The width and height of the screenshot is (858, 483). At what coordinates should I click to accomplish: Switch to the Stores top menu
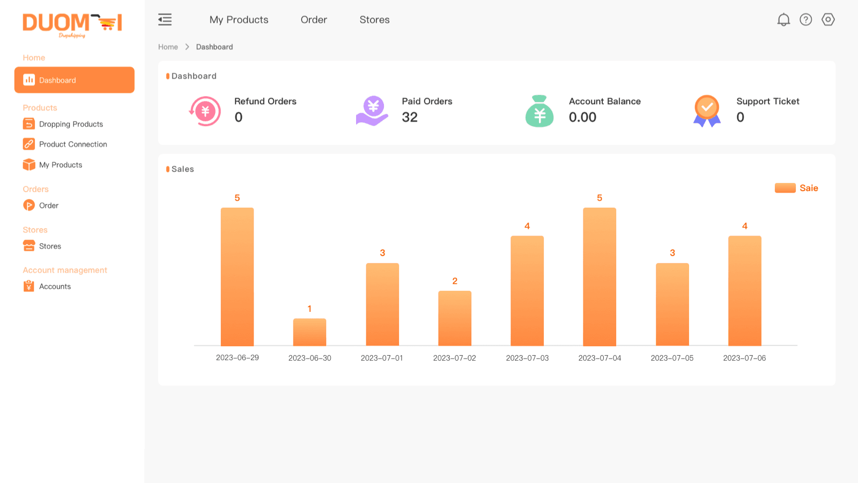[x=374, y=20]
